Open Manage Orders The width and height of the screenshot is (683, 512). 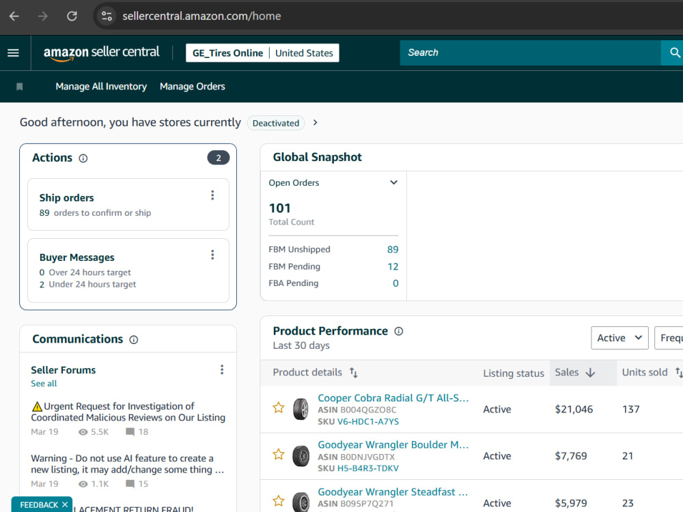click(x=192, y=87)
